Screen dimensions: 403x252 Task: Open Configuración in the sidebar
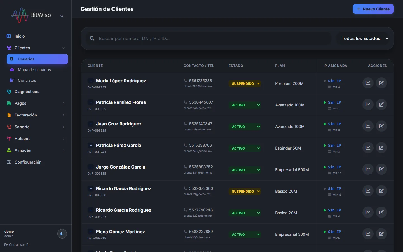[x=36, y=162]
